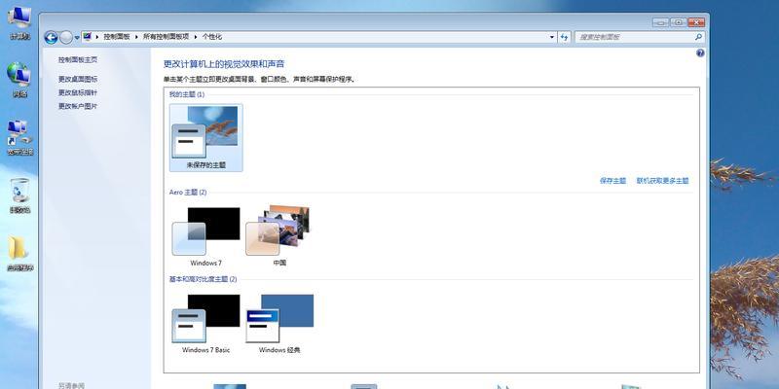Click the magnifier search icon
This screenshot has height=389, width=779.
(x=698, y=37)
